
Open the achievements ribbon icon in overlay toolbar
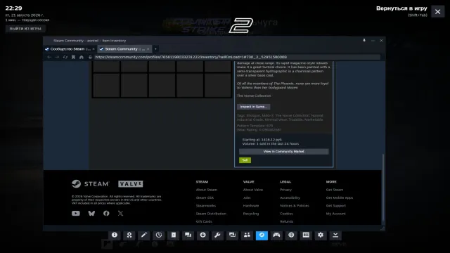(x=129, y=235)
